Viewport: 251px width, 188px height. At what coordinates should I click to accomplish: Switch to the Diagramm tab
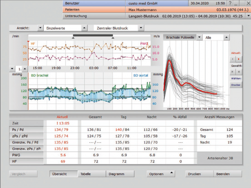(120, 174)
